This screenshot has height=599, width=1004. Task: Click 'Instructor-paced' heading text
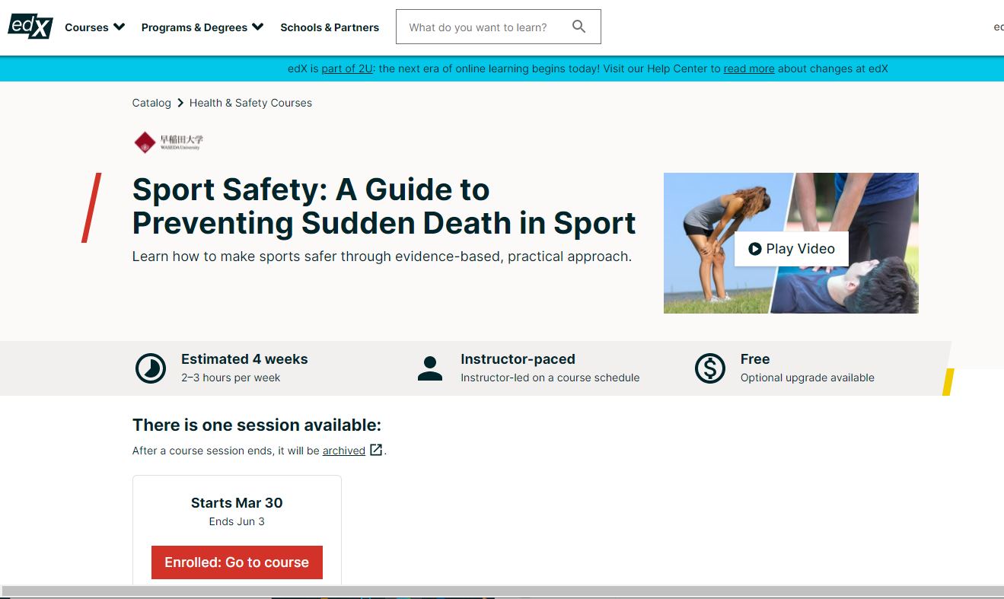click(518, 359)
